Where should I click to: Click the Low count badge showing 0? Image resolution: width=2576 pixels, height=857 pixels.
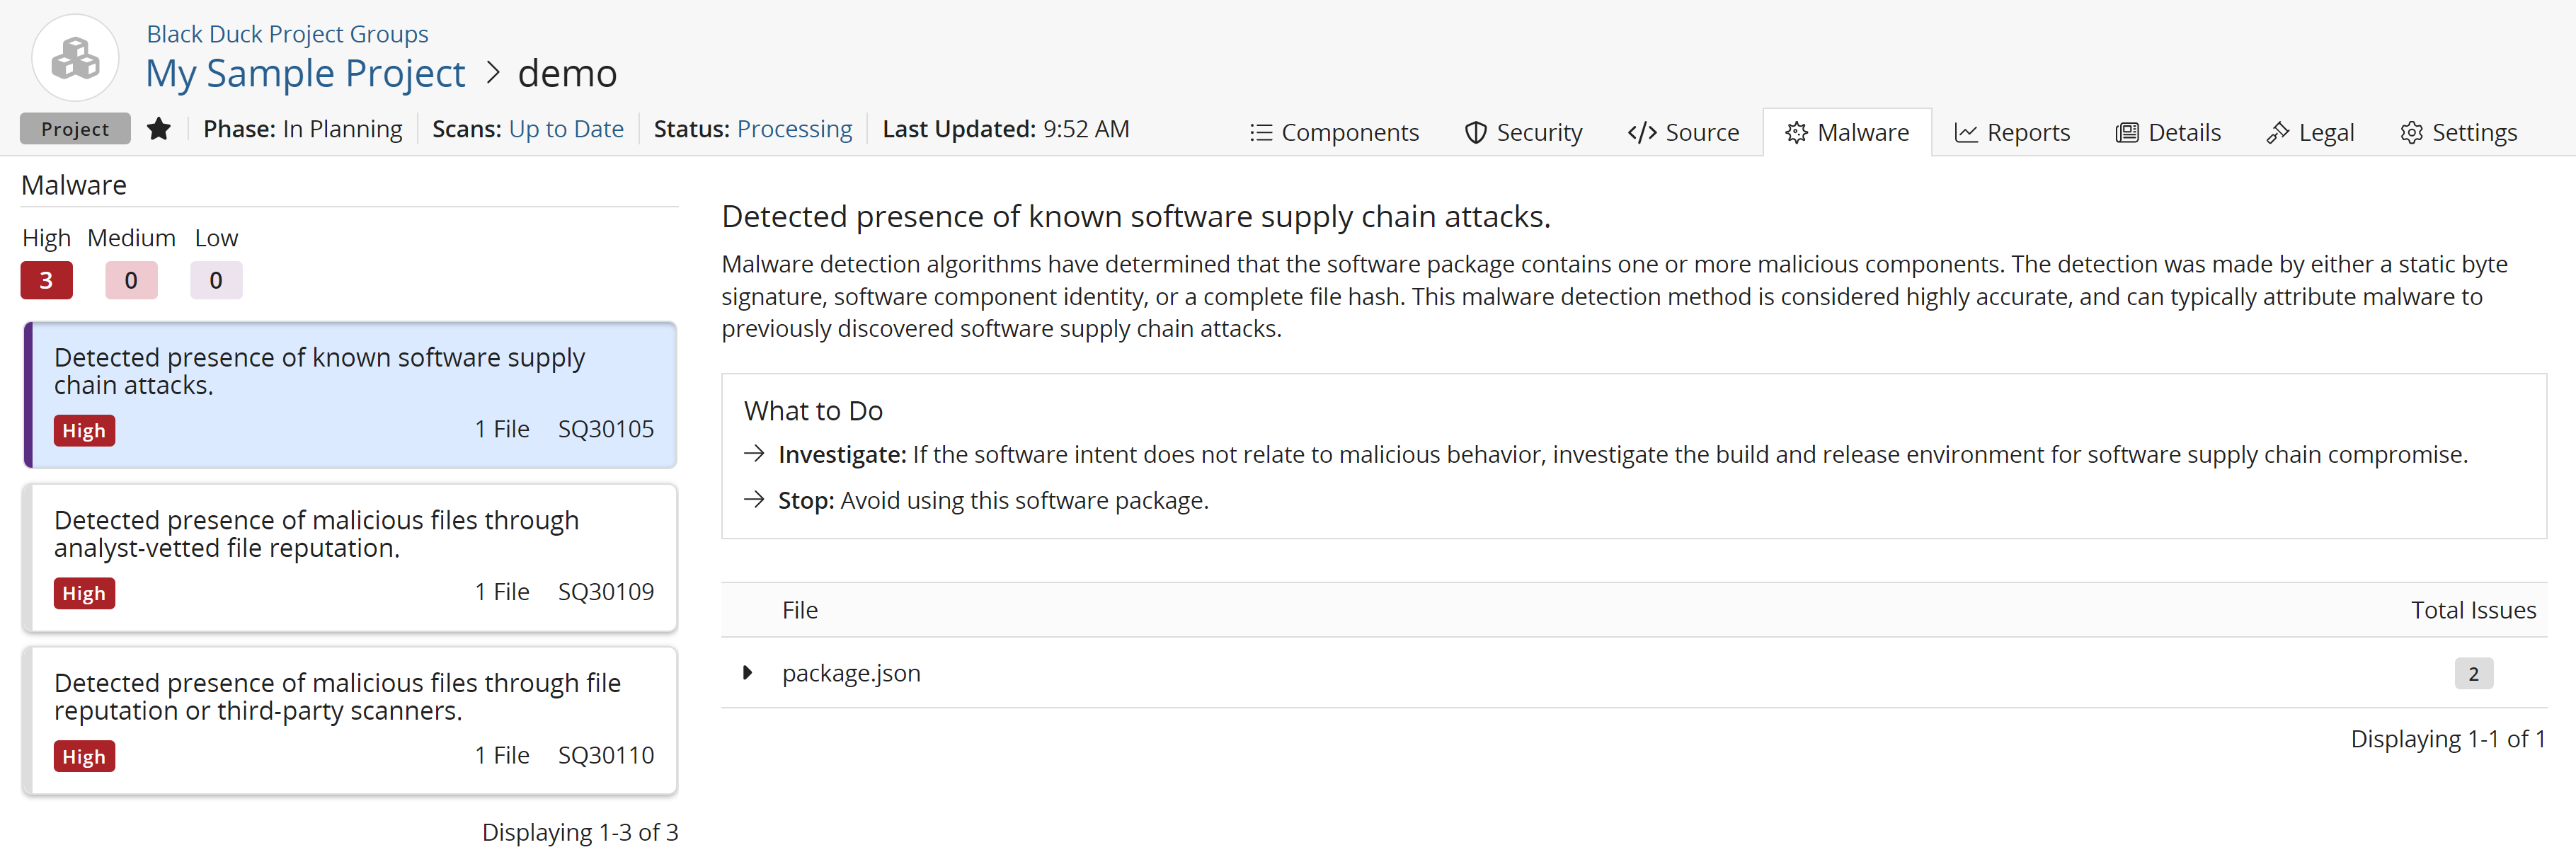[x=216, y=281]
